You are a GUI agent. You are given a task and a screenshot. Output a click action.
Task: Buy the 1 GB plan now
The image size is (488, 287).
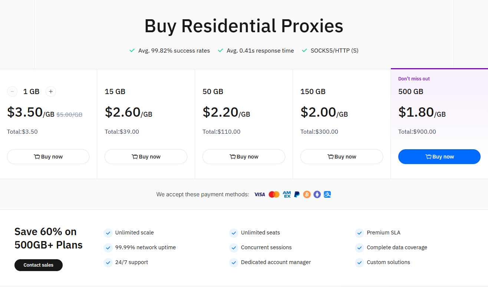[48, 157]
